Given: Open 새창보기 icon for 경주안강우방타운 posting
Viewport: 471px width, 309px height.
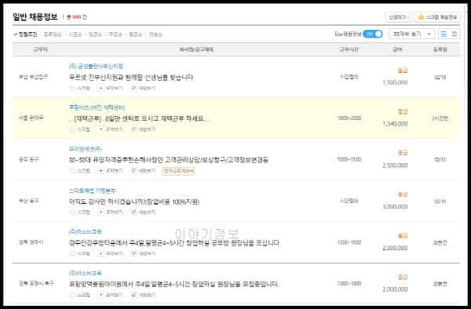Looking at the screenshot, I should point(133,253).
